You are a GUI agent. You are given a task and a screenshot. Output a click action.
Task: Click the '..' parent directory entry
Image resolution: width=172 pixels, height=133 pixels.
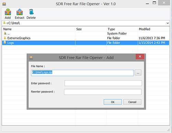click(9, 34)
